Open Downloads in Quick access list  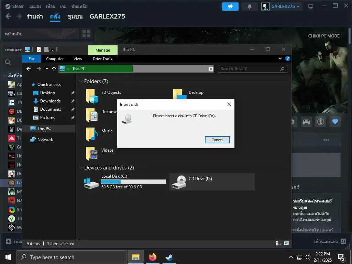click(50, 101)
